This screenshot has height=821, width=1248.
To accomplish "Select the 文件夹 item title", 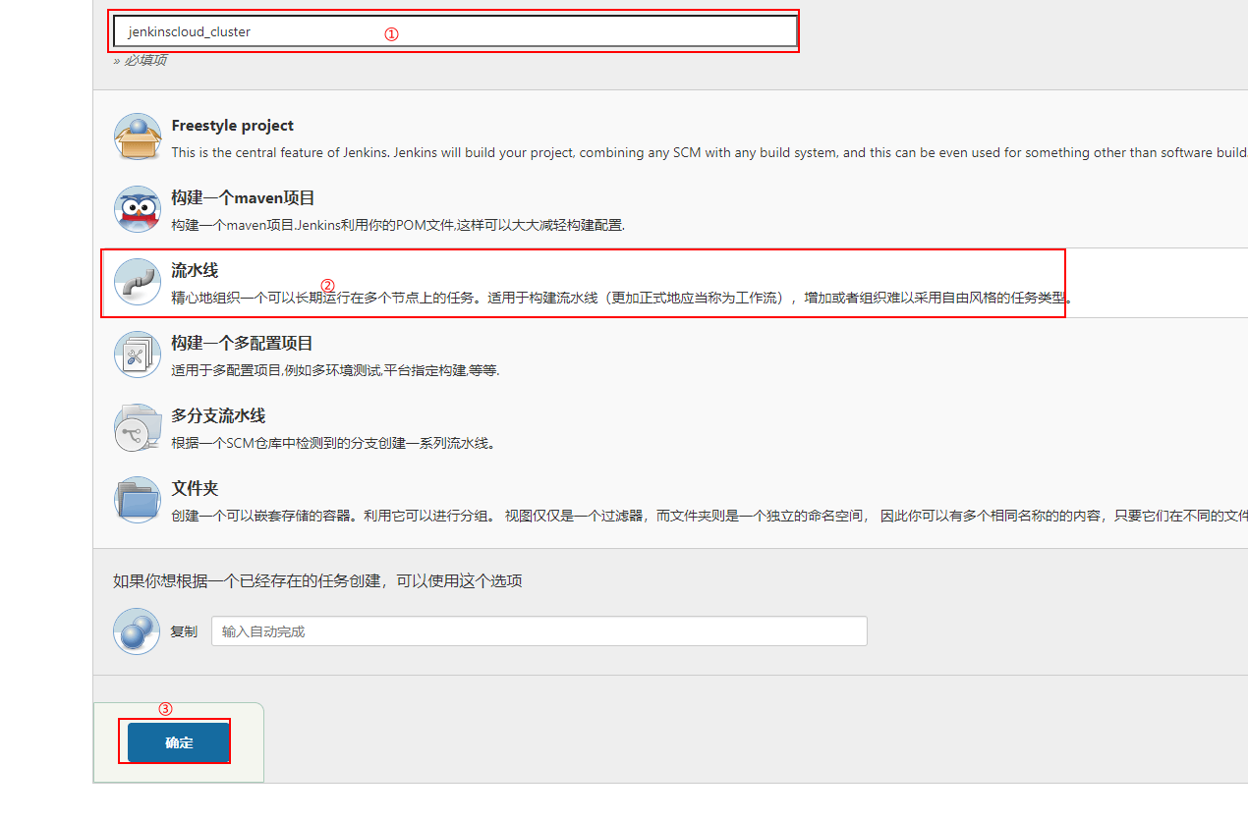I will tap(195, 489).
